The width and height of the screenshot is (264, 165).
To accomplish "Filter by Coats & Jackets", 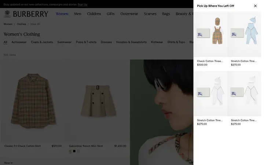I will (42, 42).
